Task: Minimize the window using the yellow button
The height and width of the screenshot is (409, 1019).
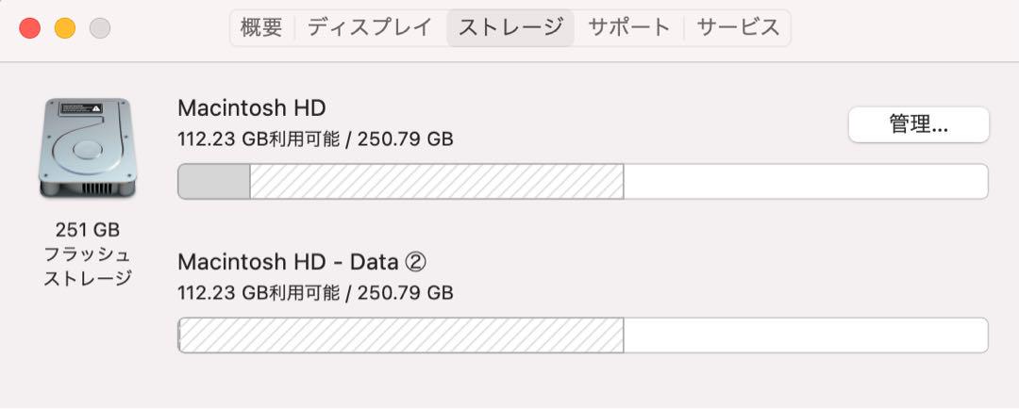Action: (65, 28)
